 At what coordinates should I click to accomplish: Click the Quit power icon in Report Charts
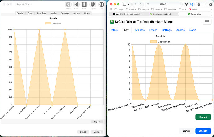point(101,5)
